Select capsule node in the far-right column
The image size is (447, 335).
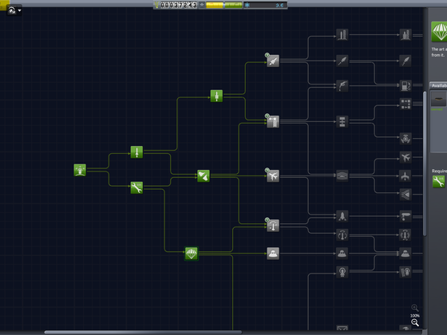[405, 254]
